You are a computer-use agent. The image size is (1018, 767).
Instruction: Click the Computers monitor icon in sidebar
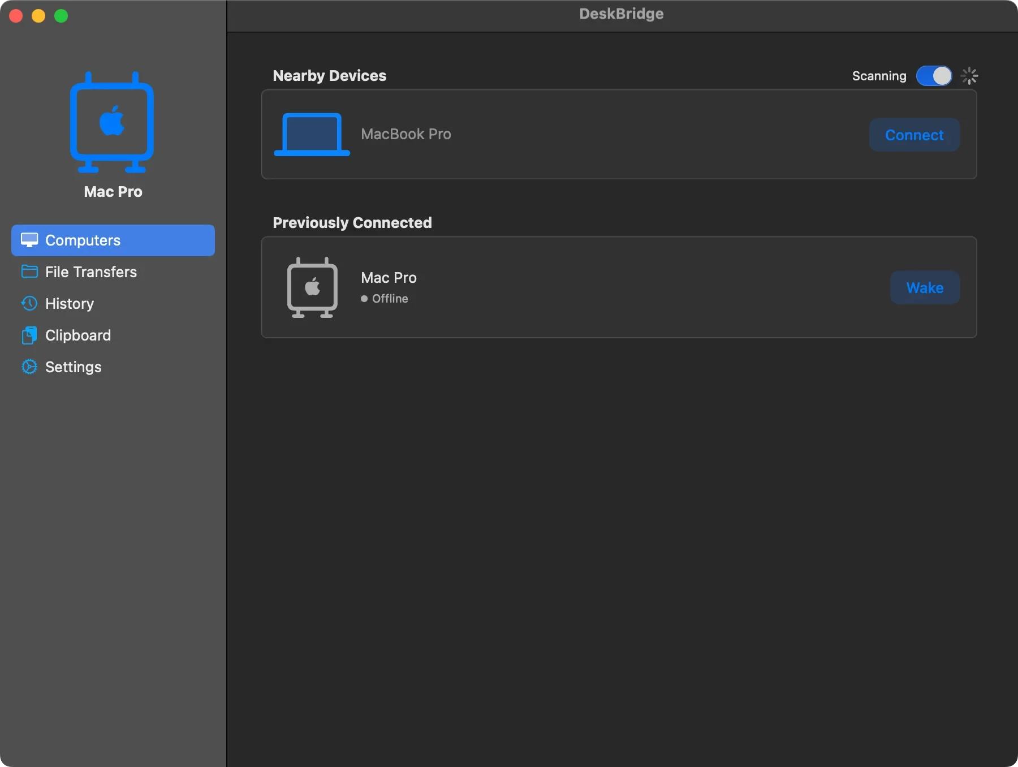[29, 240]
